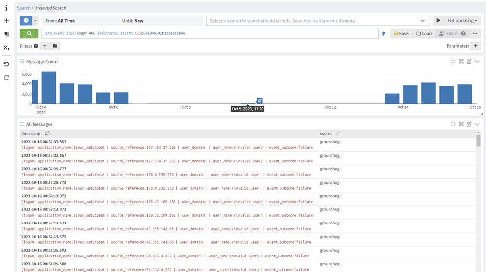Viewport: 486px width, 272px height.
Task: Focus the All Messages widget fullscreen
Action: pos(461,124)
